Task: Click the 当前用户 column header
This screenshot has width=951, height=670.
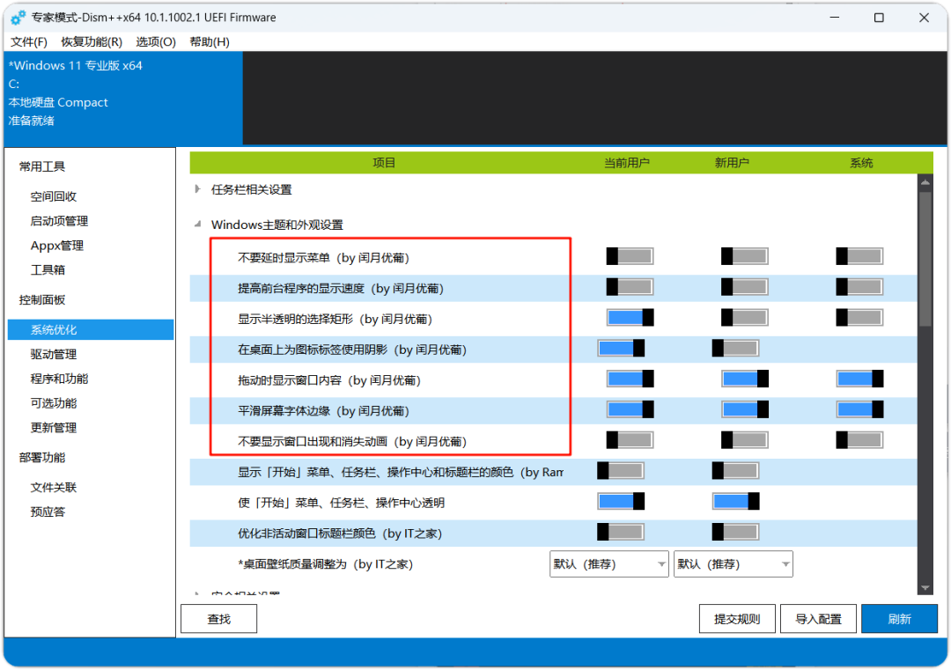Action: click(x=627, y=163)
